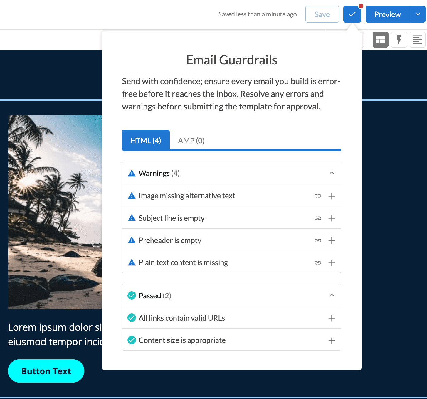427x399 pixels.
Task: Click the Save button
Action: [x=322, y=14]
